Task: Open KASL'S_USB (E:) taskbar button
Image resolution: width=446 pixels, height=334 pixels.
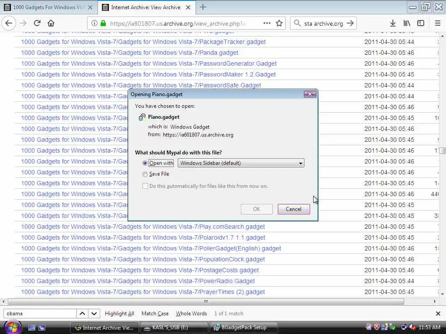Action: pyautogui.click(x=174, y=328)
